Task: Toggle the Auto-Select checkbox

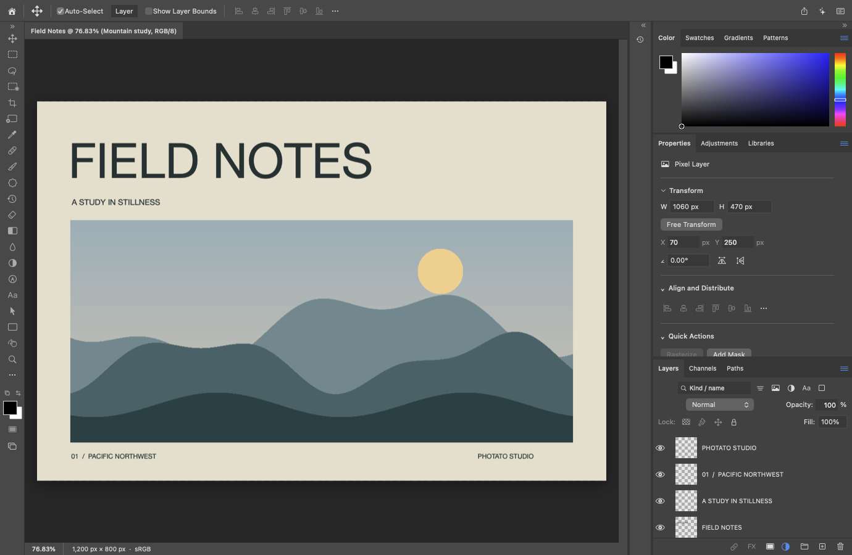Action: tap(61, 11)
